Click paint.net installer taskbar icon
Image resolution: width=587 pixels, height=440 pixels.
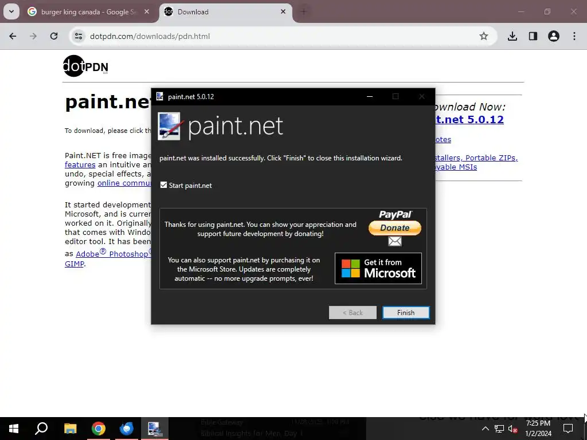tap(154, 429)
